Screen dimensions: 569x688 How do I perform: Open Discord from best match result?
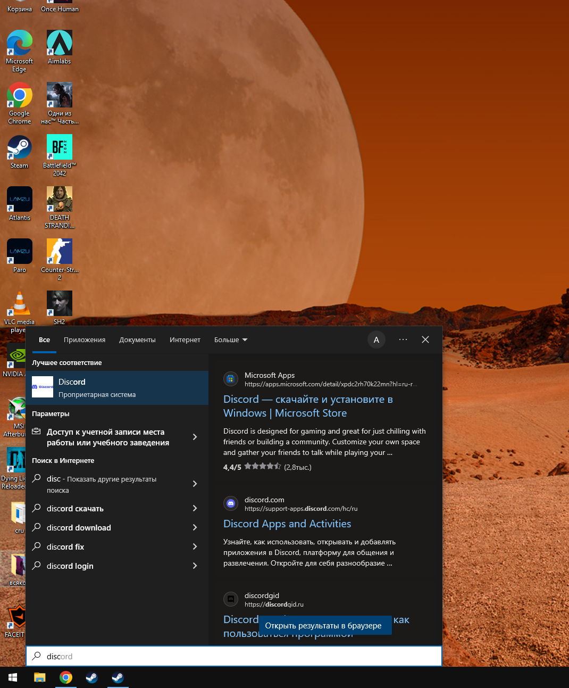(117, 388)
